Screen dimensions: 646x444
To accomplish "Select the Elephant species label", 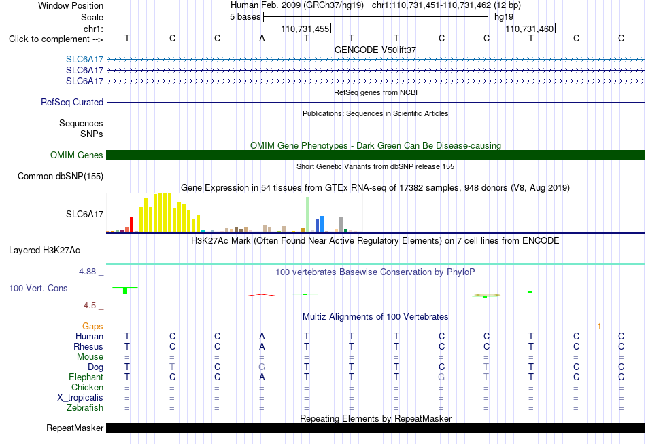I will [x=86, y=377].
